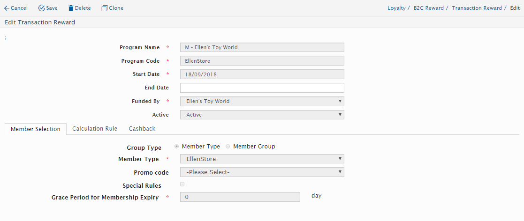Open the Cashback tab
The image size is (524, 221).
coord(142,129)
